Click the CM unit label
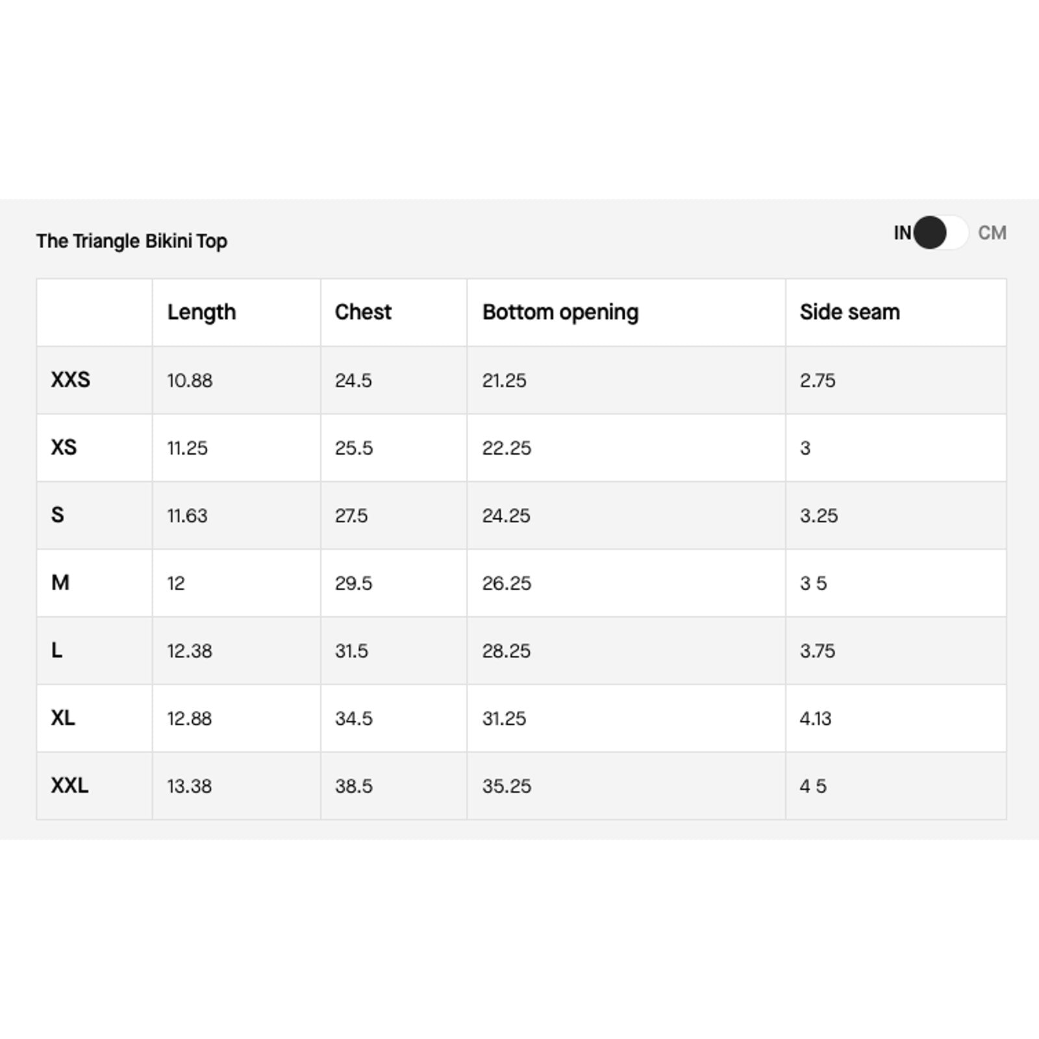 pos(992,232)
